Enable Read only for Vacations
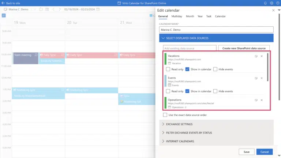 pyautogui.click(x=168, y=69)
